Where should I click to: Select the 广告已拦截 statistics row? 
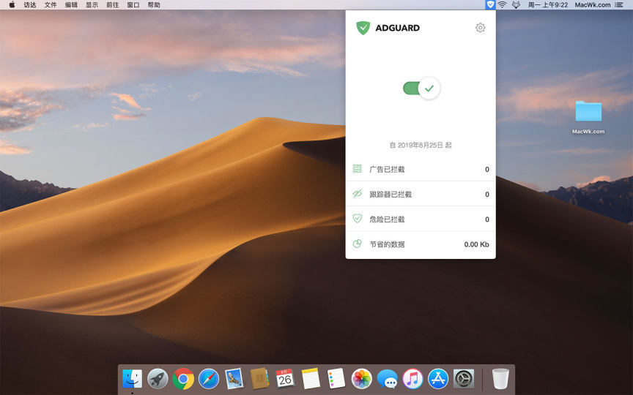420,169
